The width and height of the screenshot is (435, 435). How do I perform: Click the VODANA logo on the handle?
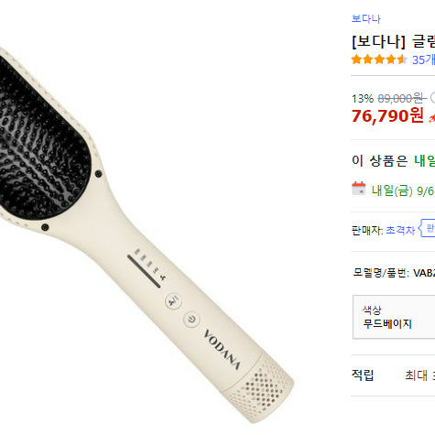(x=222, y=350)
